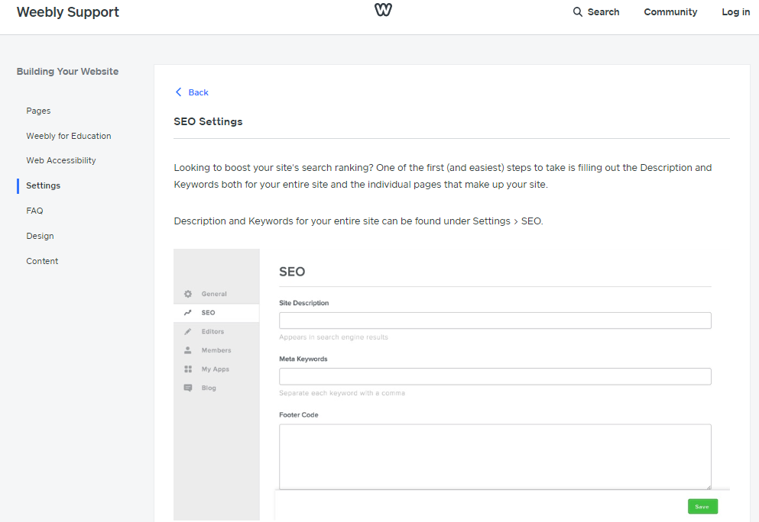Click 'Appears in search engine results' hint
This screenshot has width=759, height=522.
coord(333,337)
